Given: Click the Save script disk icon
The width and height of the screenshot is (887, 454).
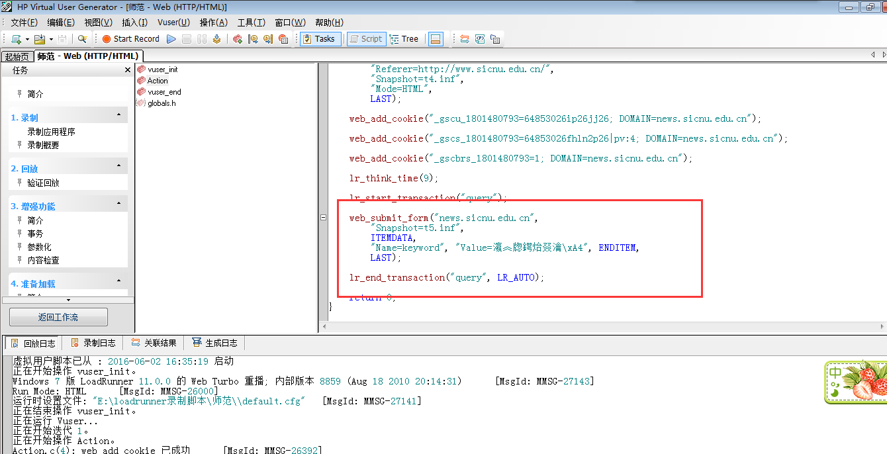Looking at the screenshot, I should click(x=62, y=39).
